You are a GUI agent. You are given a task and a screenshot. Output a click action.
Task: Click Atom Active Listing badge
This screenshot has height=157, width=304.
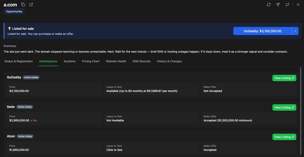pyautogui.click(x=25, y=136)
